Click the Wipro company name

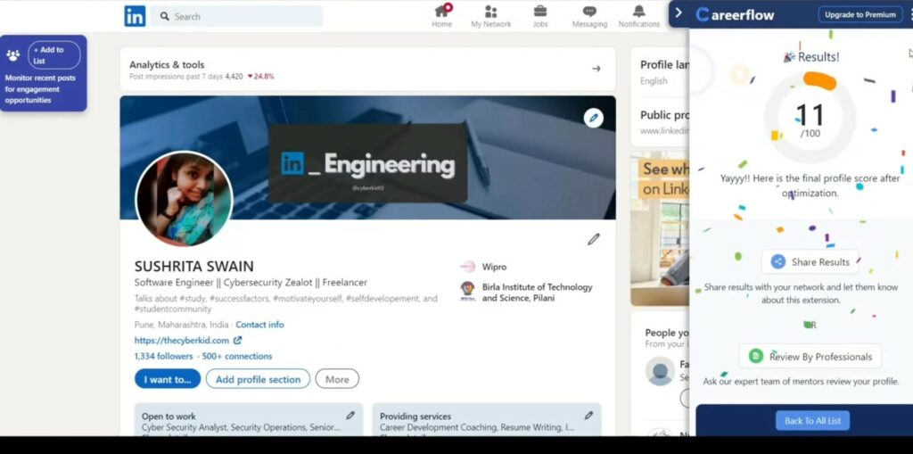[494, 267]
